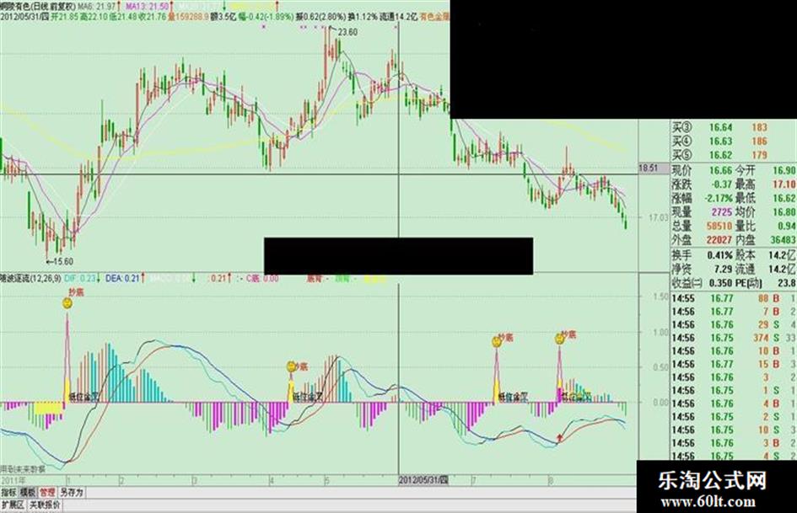The image size is (797, 513).
Task: Open the 指标 tab
Action: tap(8, 492)
